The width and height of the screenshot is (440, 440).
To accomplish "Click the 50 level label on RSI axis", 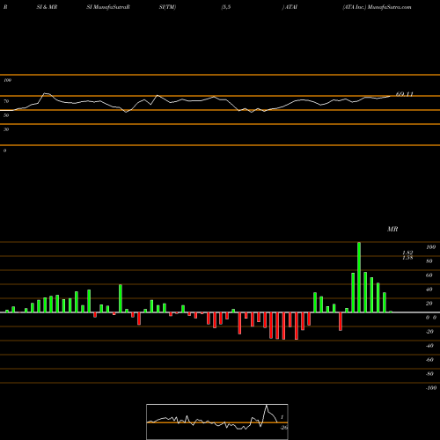I will 6,115.
